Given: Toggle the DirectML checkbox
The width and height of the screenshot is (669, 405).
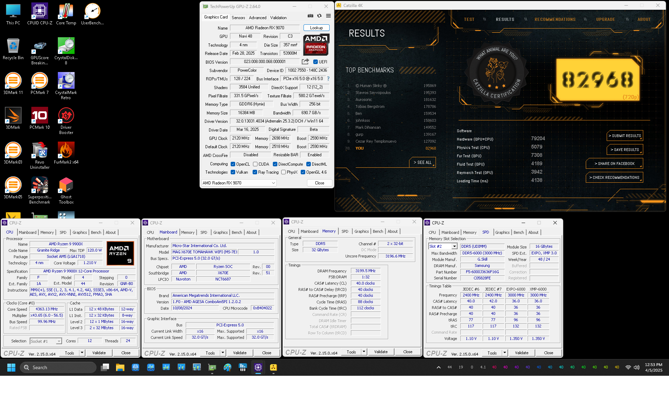Looking at the screenshot, I should point(308,164).
